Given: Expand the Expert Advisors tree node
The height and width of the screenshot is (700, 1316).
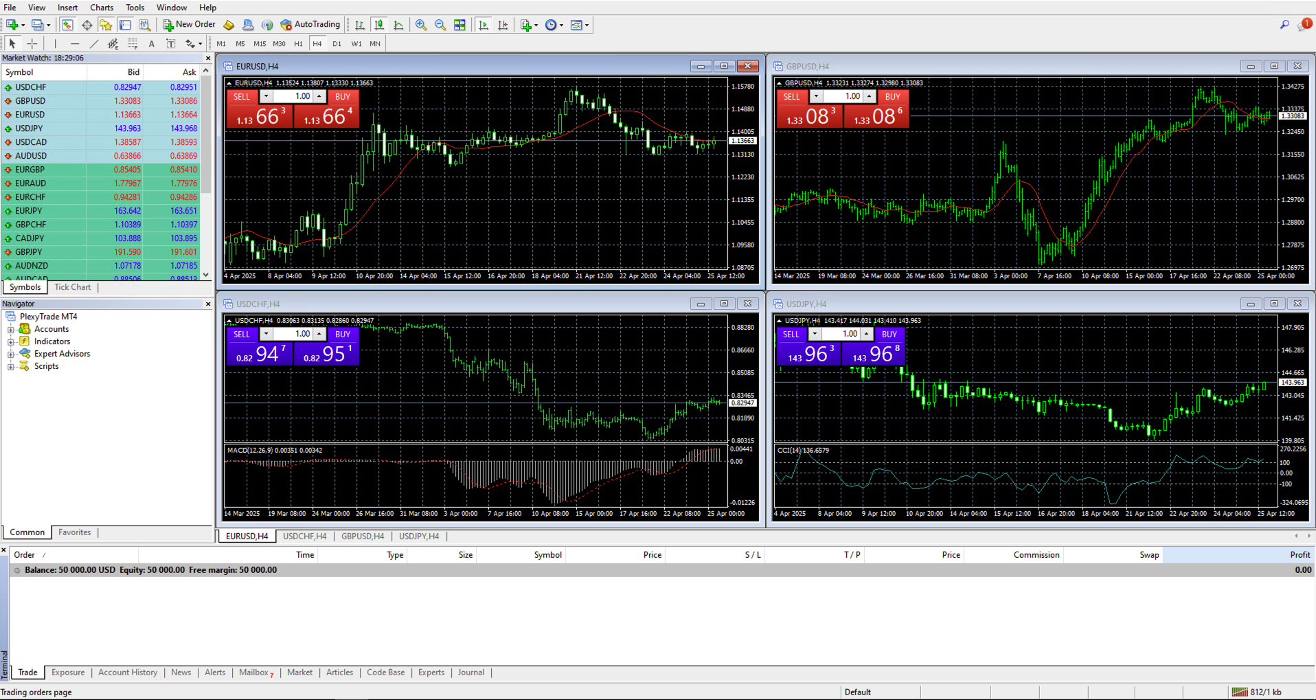Looking at the screenshot, I should tap(11, 354).
